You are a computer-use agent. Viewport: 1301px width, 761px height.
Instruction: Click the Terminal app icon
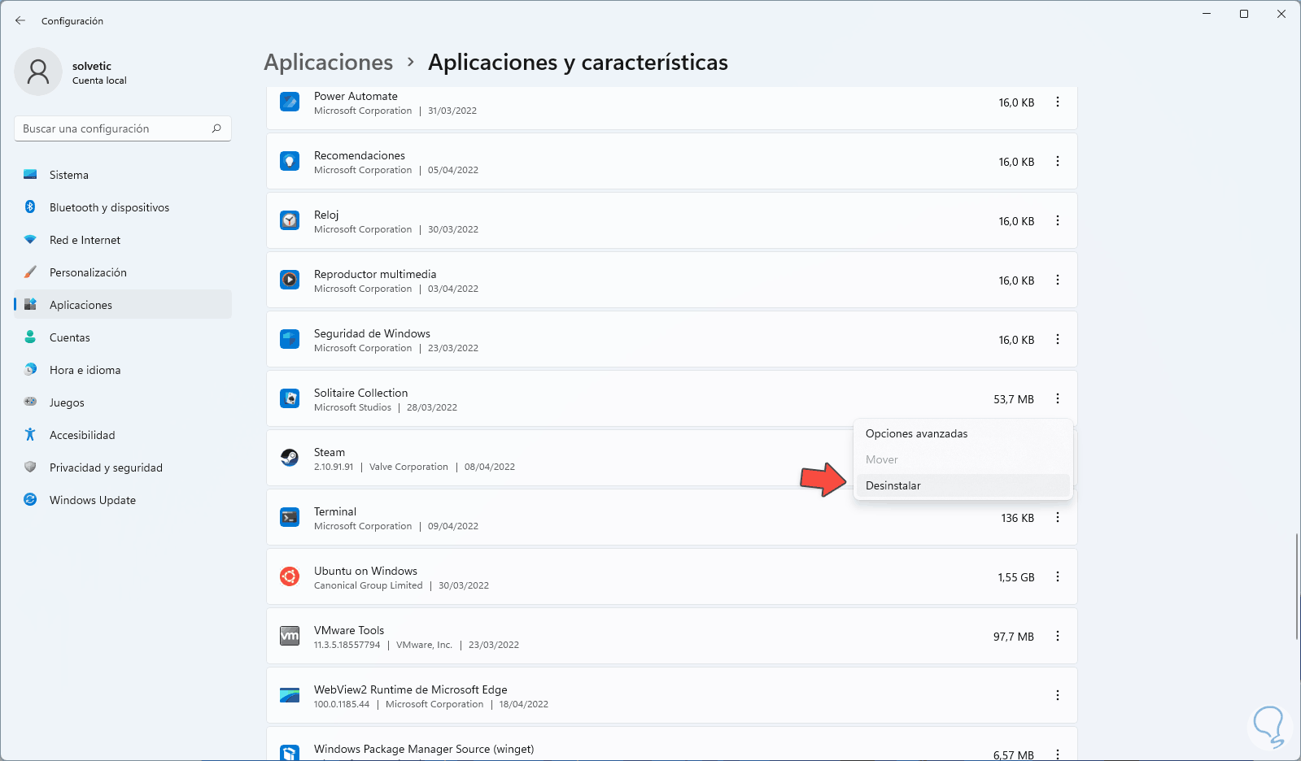[x=290, y=517]
